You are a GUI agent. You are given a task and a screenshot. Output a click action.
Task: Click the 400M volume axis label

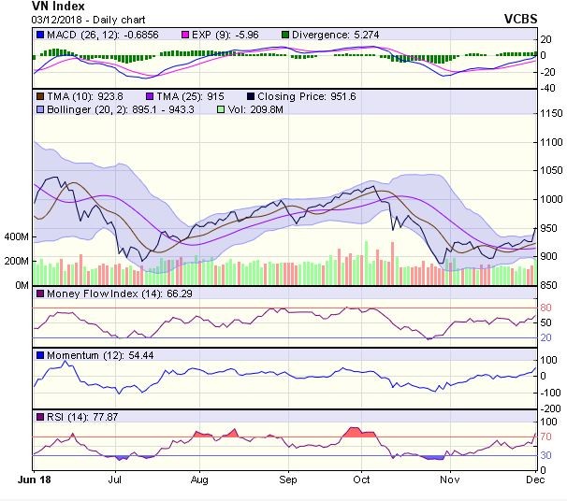point(18,237)
